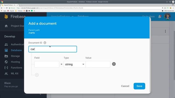
Task: Open Hosting globe icon in sidebar
Action: (x=6, y=62)
